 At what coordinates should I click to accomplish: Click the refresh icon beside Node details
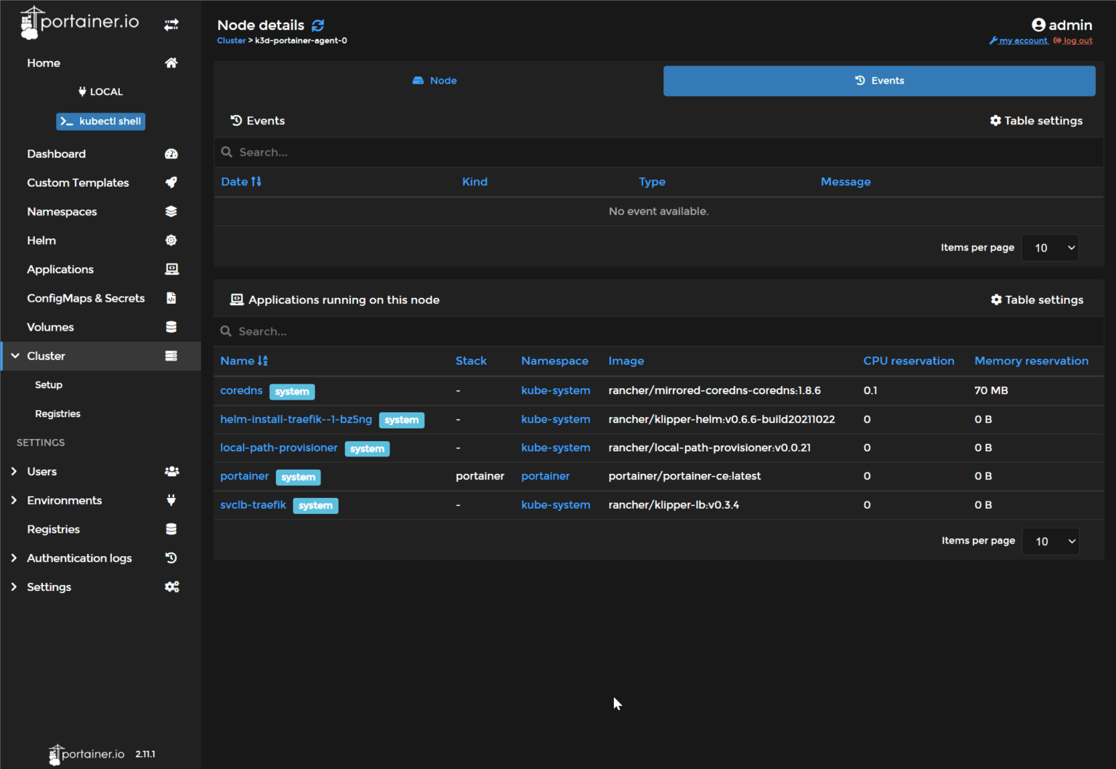coord(318,25)
